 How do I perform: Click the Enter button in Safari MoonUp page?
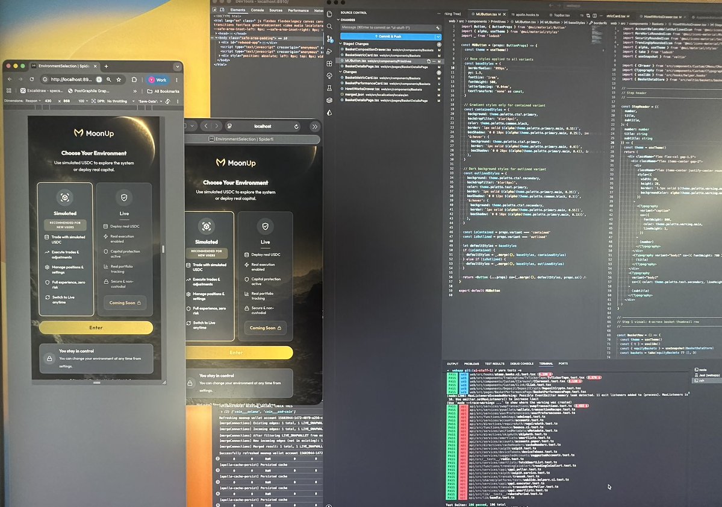[x=239, y=353]
